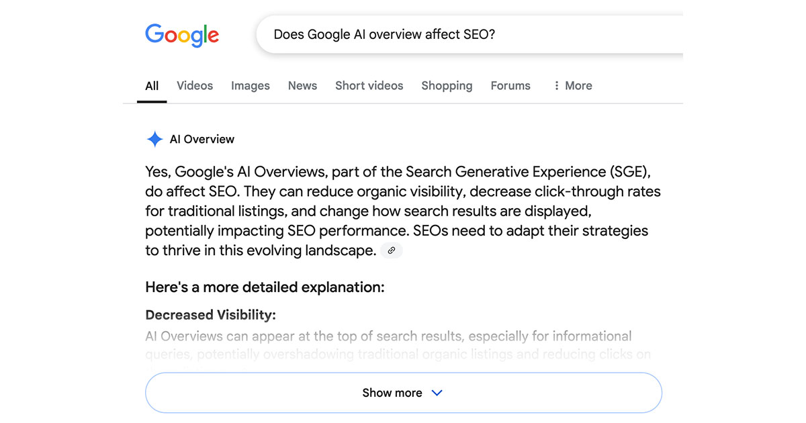Click the chevron arrow in Show more
The width and height of the screenshot is (806, 423).
[437, 393]
